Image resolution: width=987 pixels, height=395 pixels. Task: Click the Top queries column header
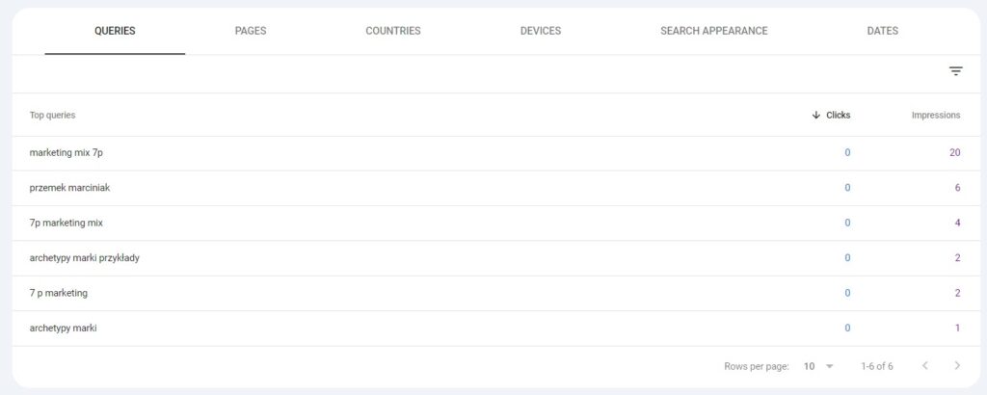[52, 115]
